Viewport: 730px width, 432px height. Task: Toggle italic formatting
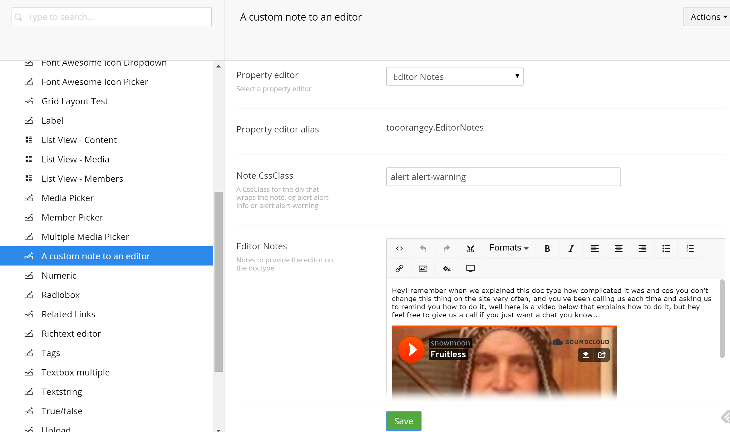point(571,248)
